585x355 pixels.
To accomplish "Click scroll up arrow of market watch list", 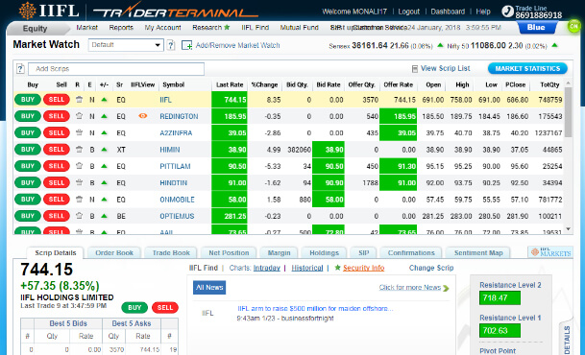I will (x=569, y=83).
